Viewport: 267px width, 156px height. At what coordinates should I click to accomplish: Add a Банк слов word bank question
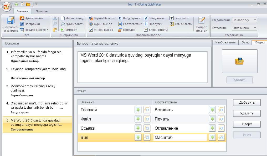coord(179,18)
